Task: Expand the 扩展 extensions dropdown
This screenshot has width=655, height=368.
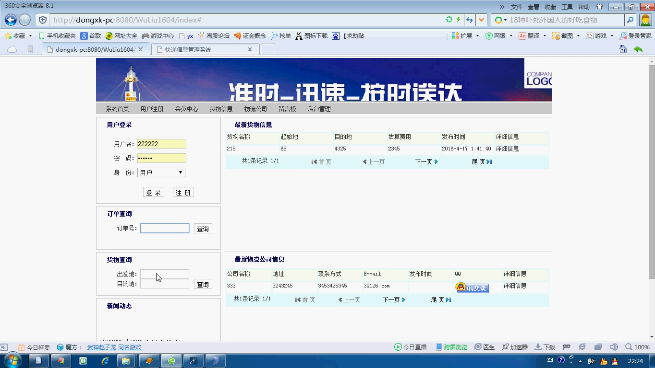Action: pyautogui.click(x=477, y=36)
